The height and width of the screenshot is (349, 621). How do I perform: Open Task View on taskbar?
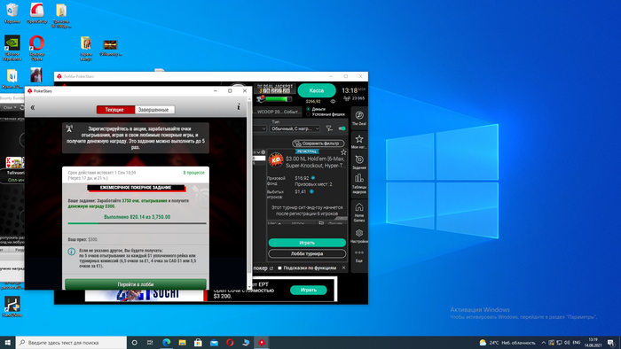pos(150,342)
